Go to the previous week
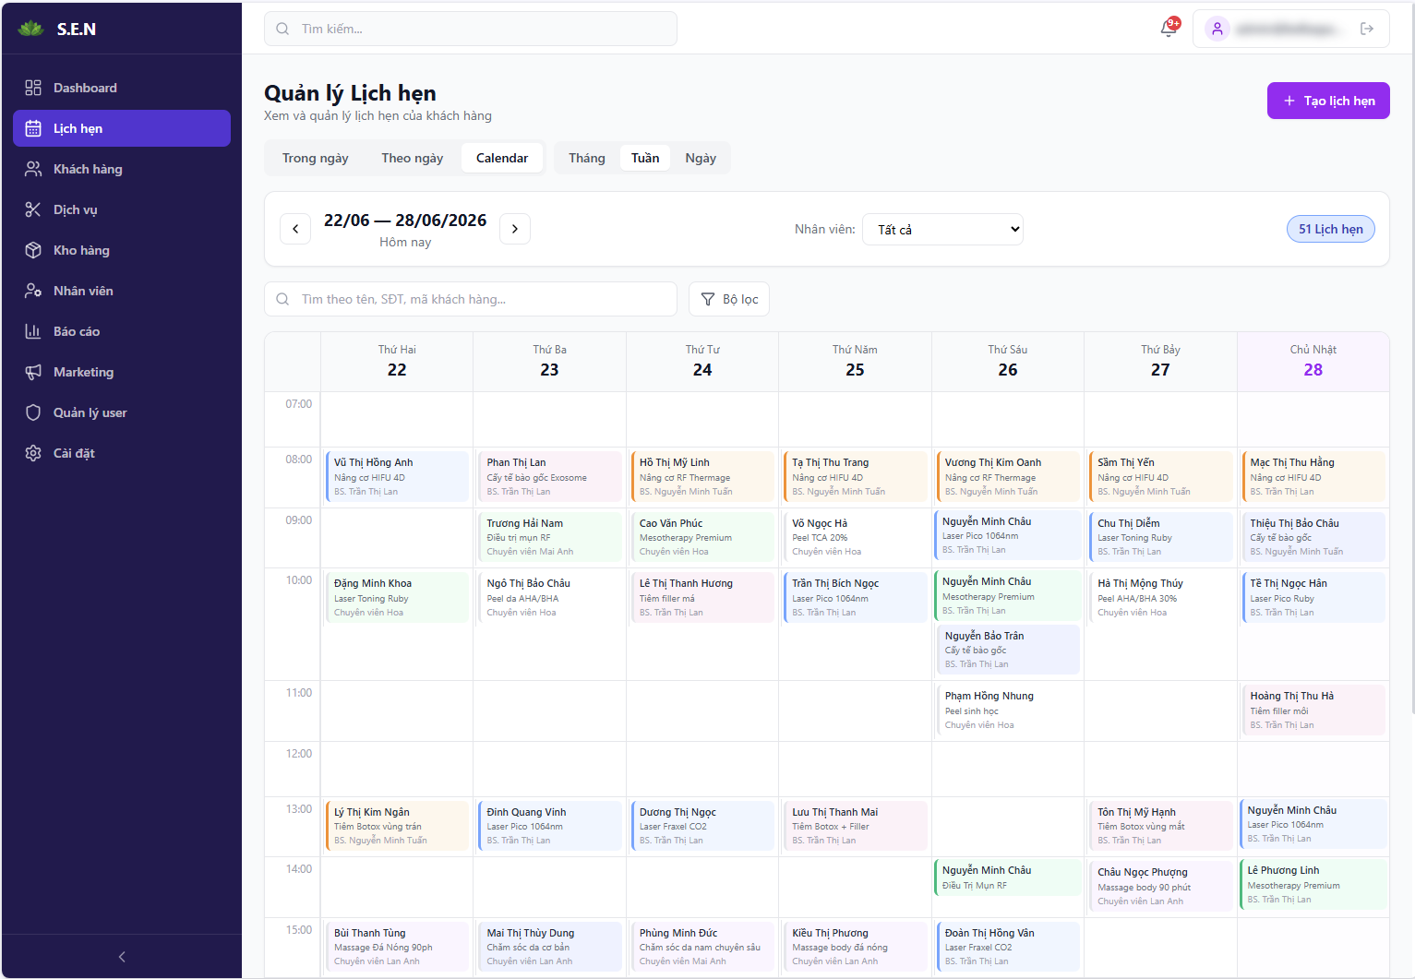The image size is (1415, 979). 295,229
